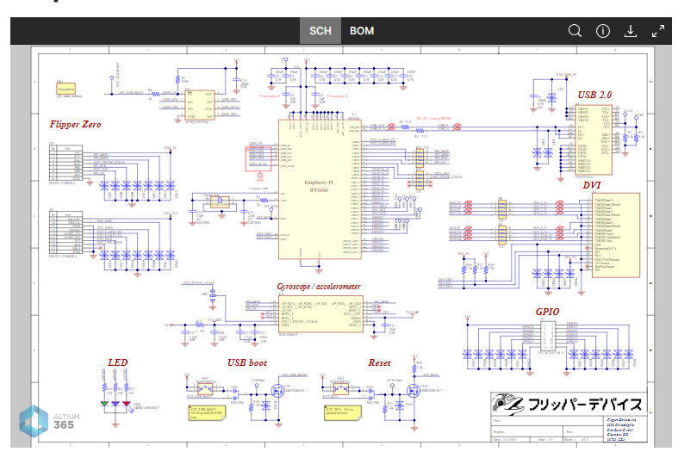This screenshot has height=458, width=678.
Task: Click the LED section heading
Action: (118, 362)
